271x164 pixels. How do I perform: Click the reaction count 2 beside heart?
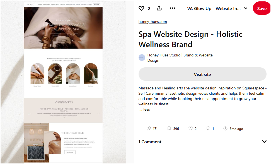click(149, 8)
